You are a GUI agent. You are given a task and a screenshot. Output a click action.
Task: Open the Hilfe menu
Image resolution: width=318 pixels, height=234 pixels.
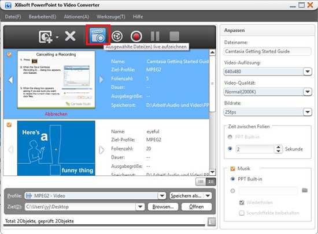point(138,17)
